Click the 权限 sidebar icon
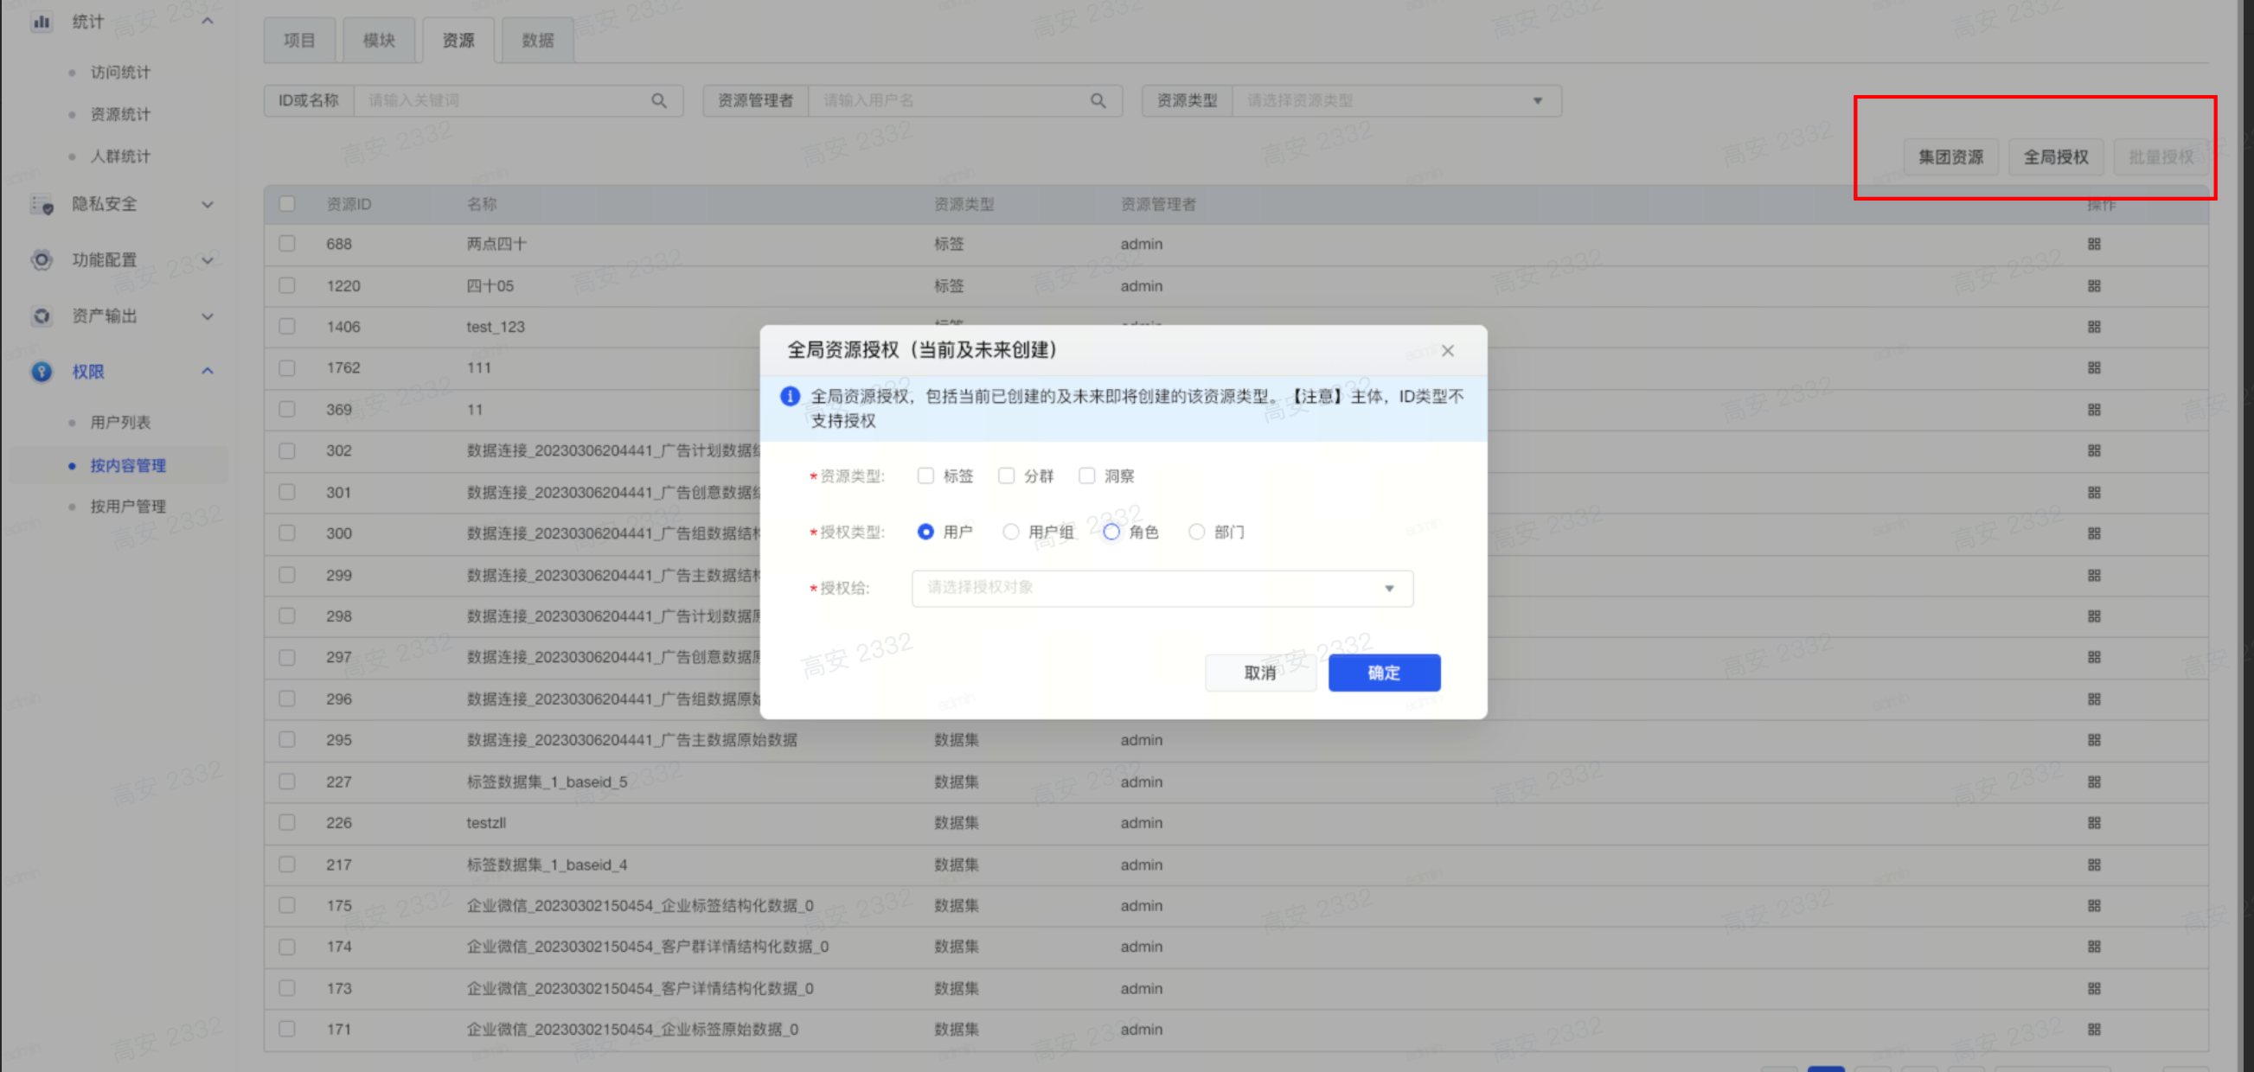 [42, 372]
